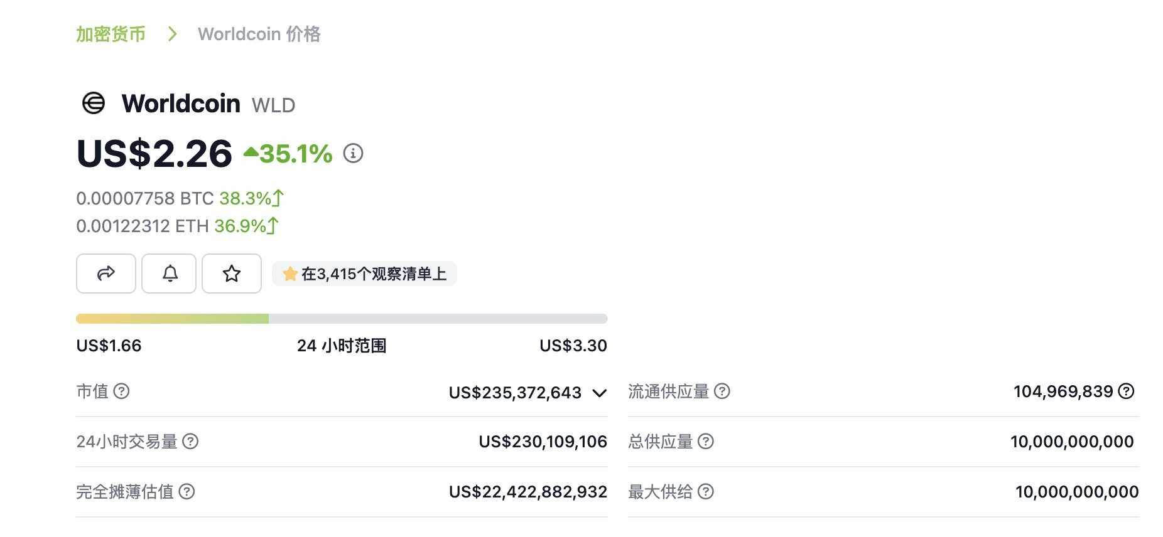Select the Worldcoin 价格 breadcrumb item
1163x537 pixels.
259,34
